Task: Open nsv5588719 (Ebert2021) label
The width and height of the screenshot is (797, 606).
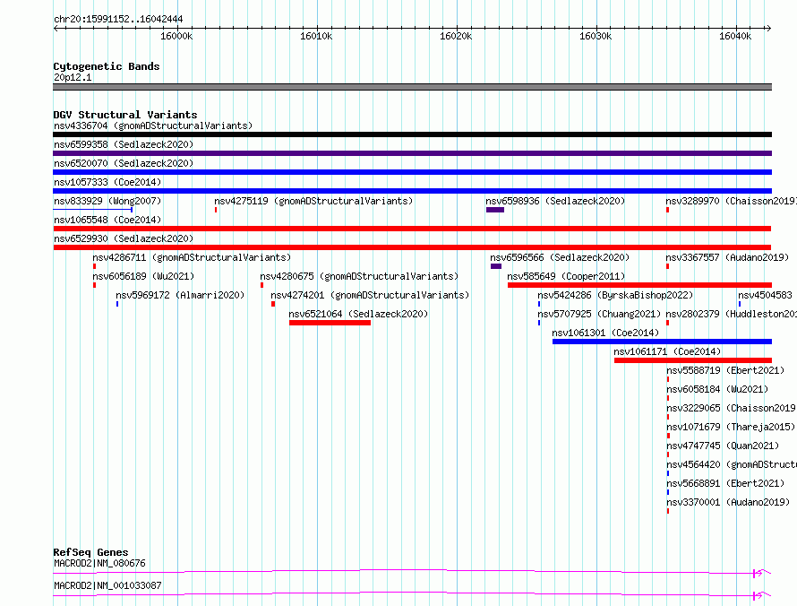Action: (725, 370)
